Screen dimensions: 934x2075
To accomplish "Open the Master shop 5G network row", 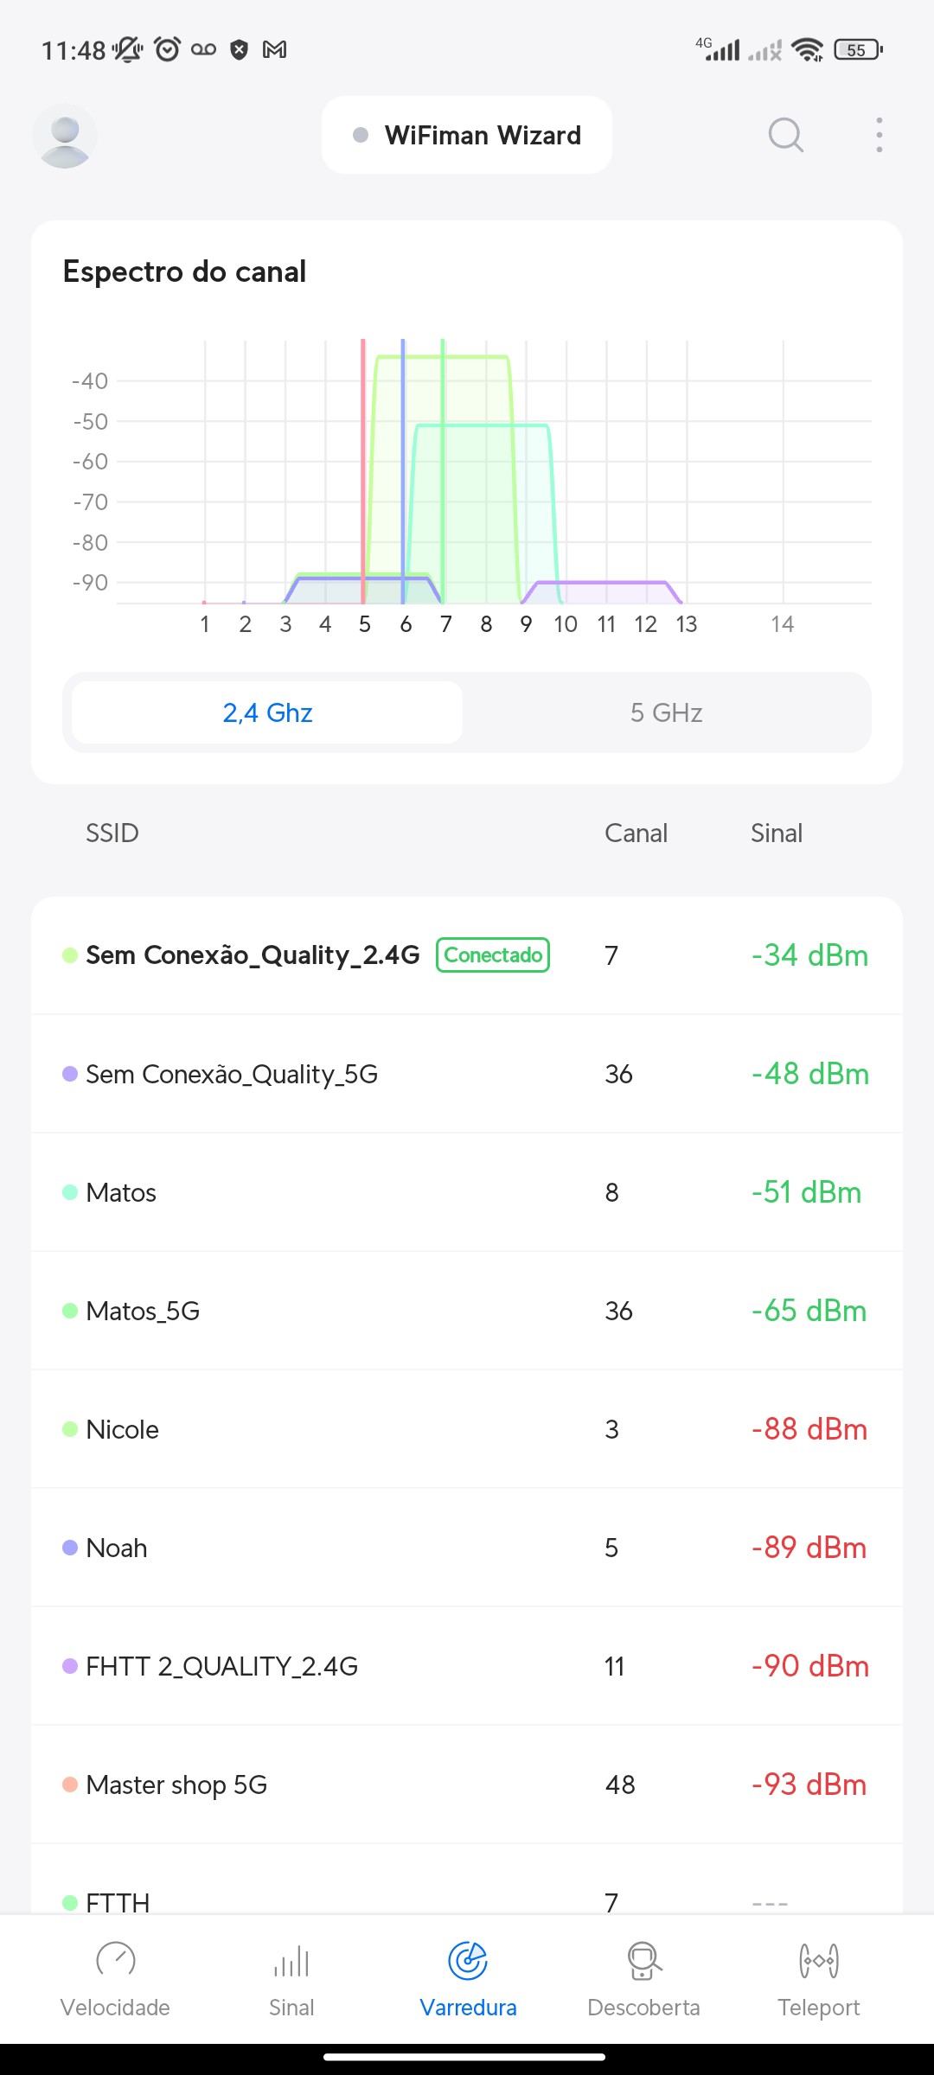I will click(x=467, y=1784).
